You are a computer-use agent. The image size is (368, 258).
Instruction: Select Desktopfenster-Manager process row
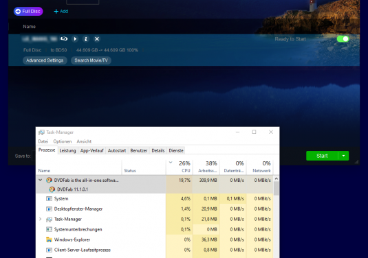155,209
